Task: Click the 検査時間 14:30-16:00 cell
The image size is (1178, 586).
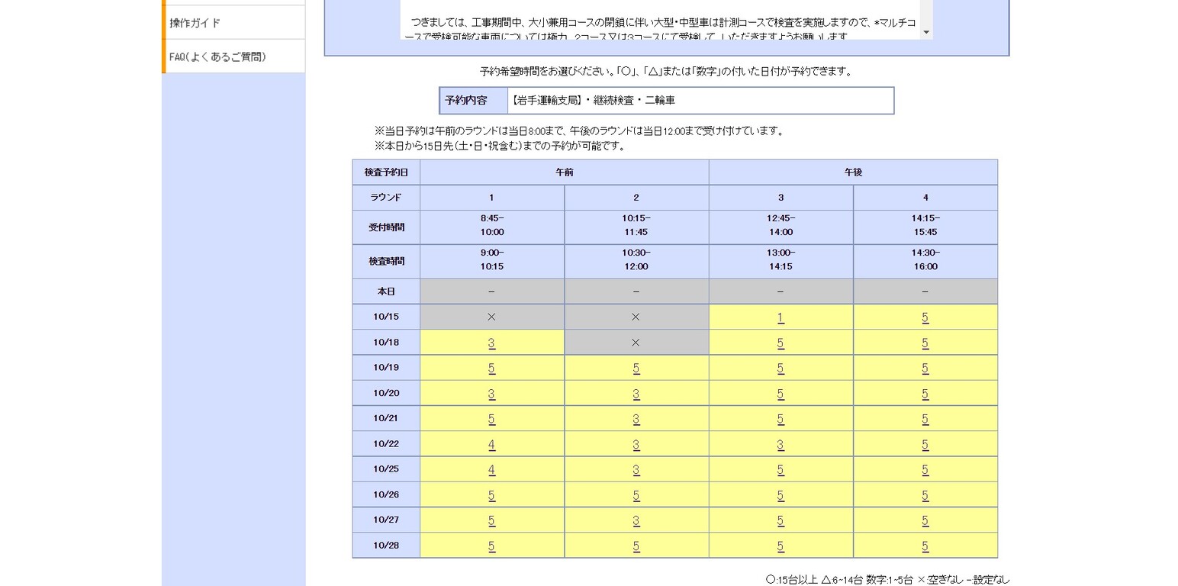Action: coord(925,261)
